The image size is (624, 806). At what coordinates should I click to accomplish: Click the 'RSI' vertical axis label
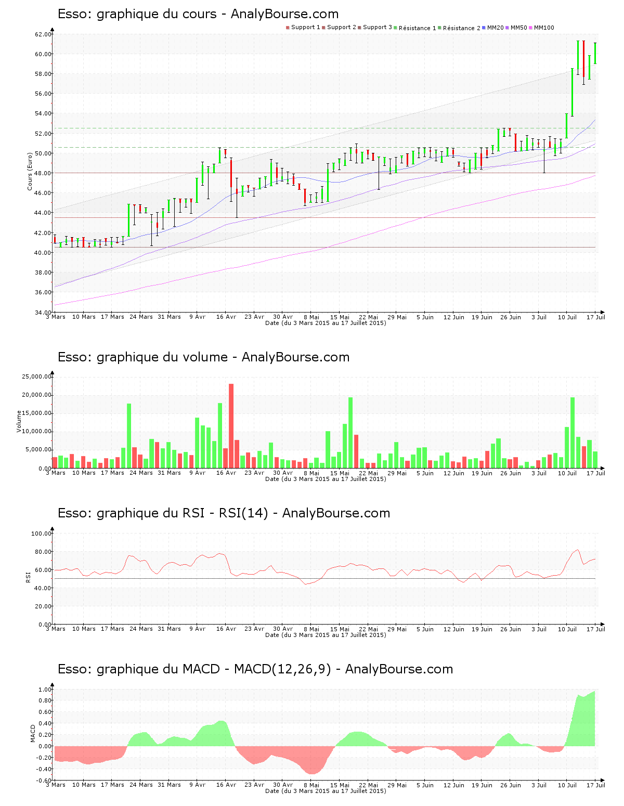click(28, 577)
